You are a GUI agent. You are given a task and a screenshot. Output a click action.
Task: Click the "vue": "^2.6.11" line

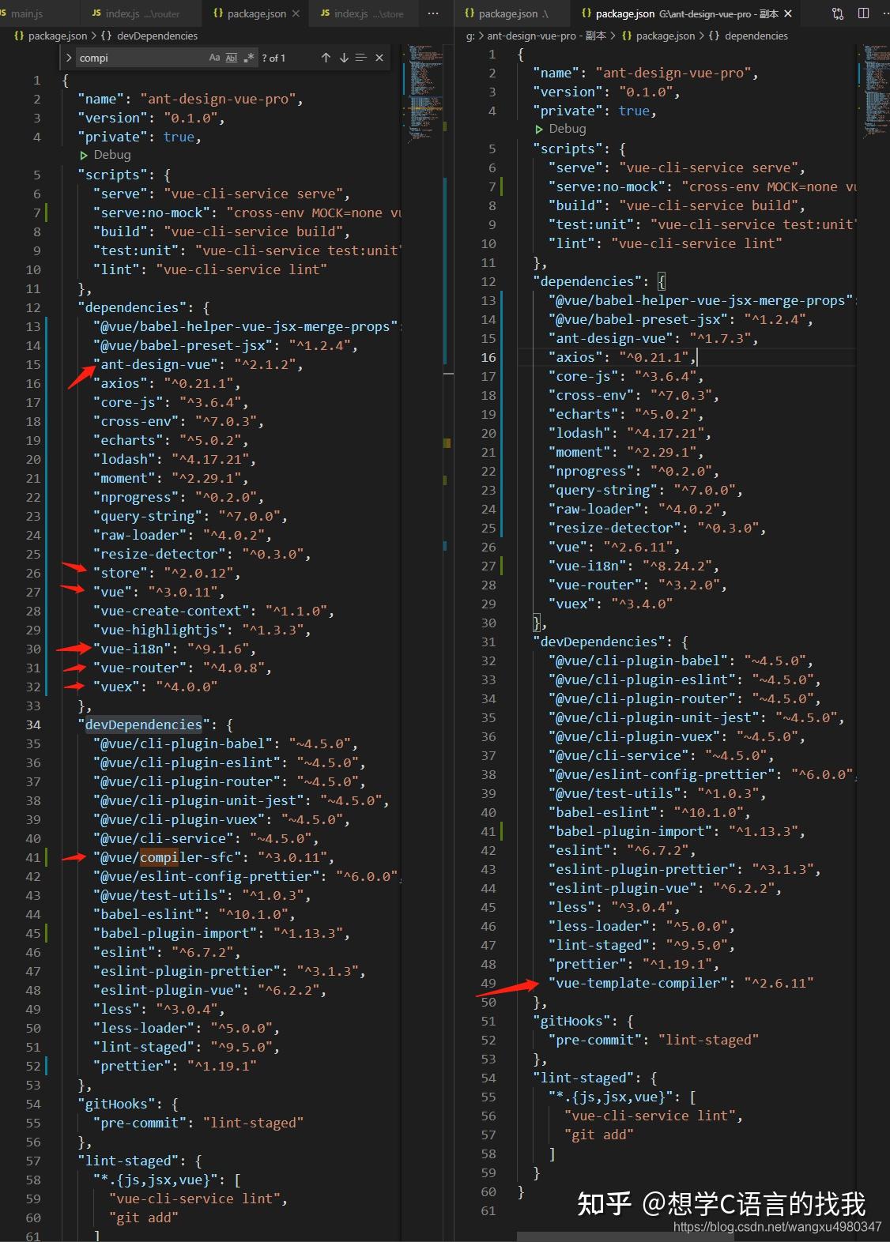click(613, 547)
